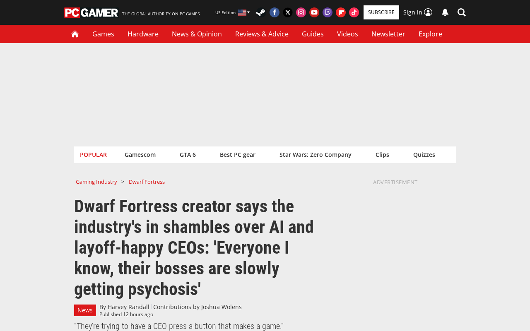Image resolution: width=530 pixels, height=331 pixels.
Task: Open the US Edition selector dropdown
Action: coord(232,12)
